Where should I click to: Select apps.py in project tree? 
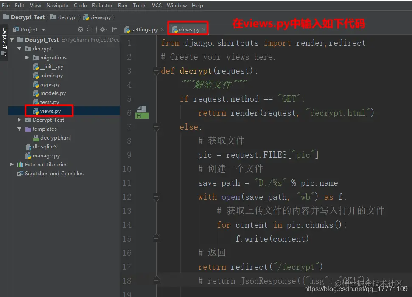pyautogui.click(x=64, y=84)
